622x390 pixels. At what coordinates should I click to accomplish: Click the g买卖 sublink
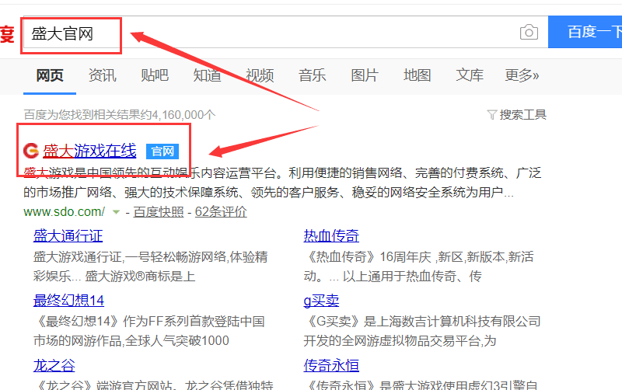321,301
